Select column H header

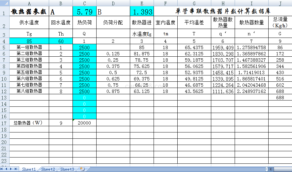(223, 3)
